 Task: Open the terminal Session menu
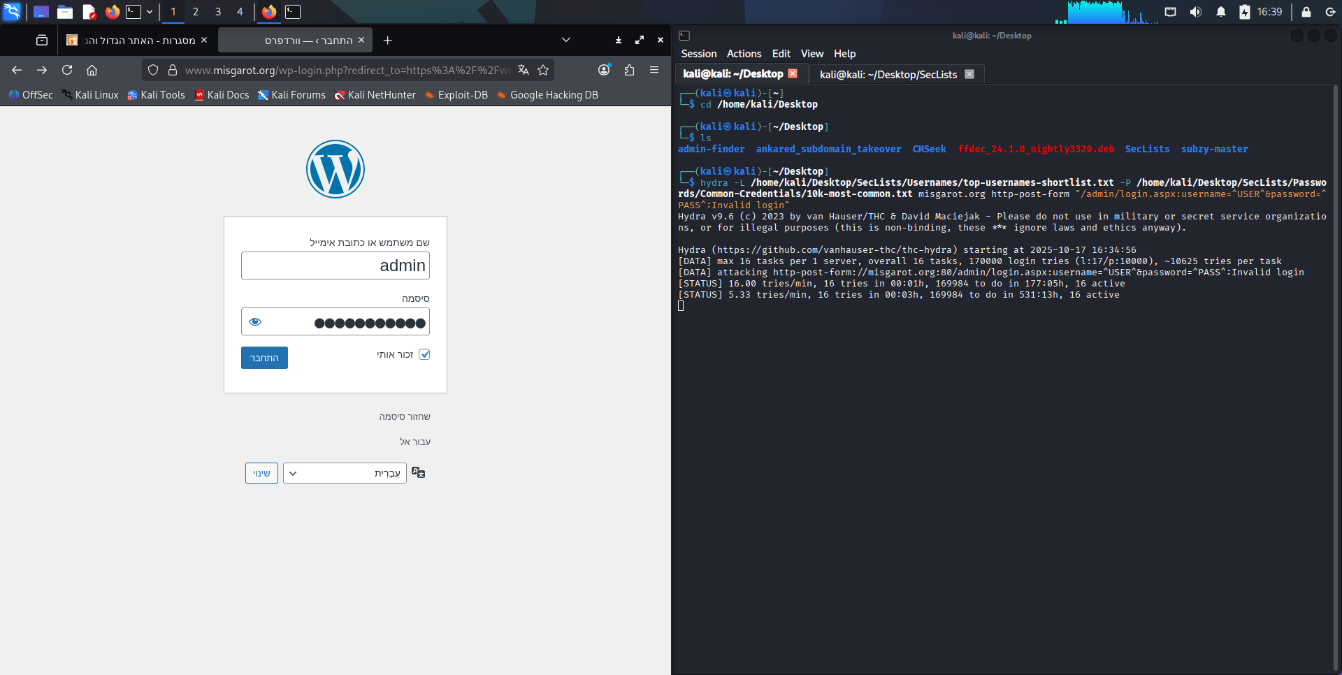[699, 54]
